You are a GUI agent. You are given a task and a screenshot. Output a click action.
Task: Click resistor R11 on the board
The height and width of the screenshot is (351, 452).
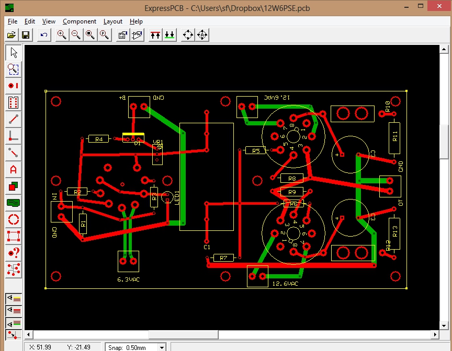point(394,138)
